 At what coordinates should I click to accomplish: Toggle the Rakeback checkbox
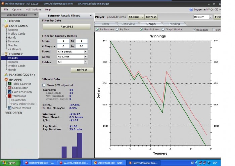click(x=194, y=30)
